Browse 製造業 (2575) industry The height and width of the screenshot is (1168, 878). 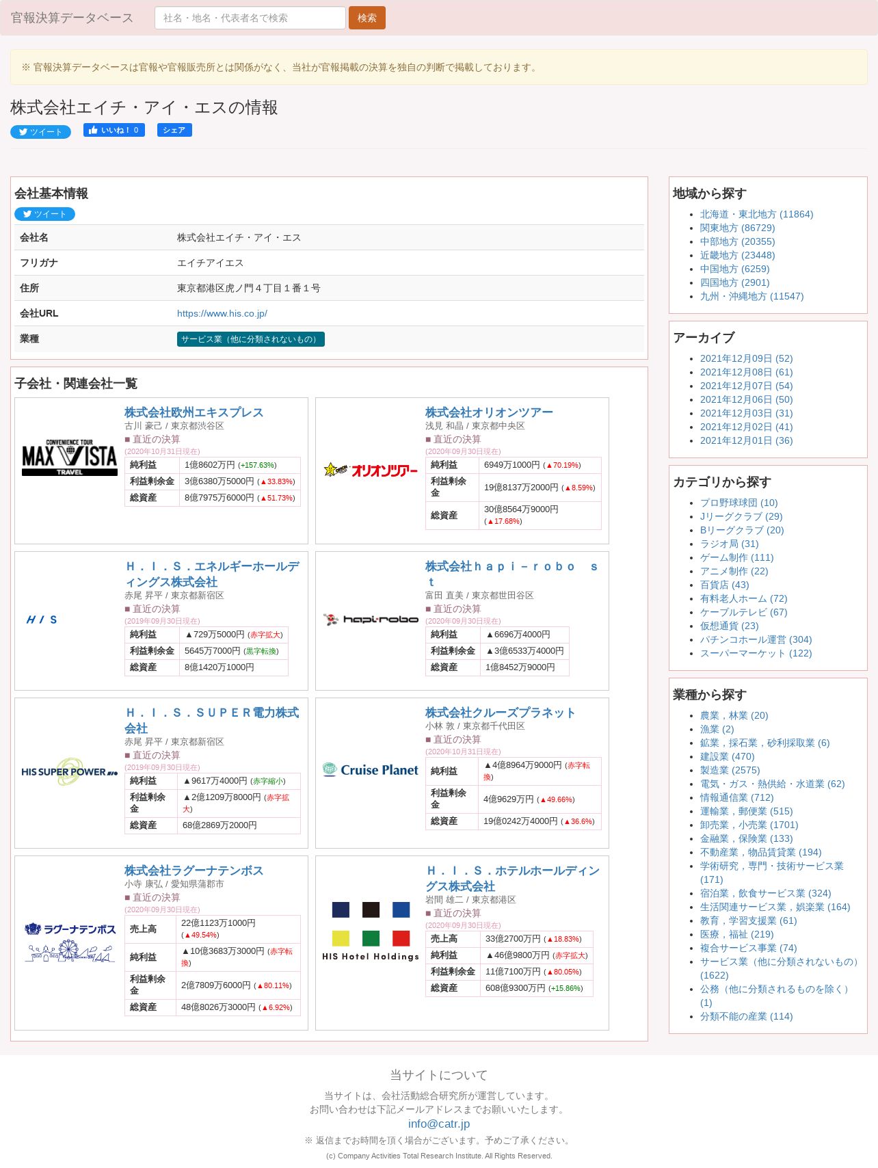coord(730,770)
